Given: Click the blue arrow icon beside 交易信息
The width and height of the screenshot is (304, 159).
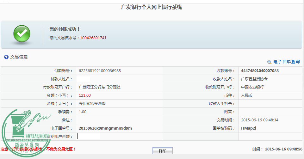Looking at the screenshot, I should 6,57.
